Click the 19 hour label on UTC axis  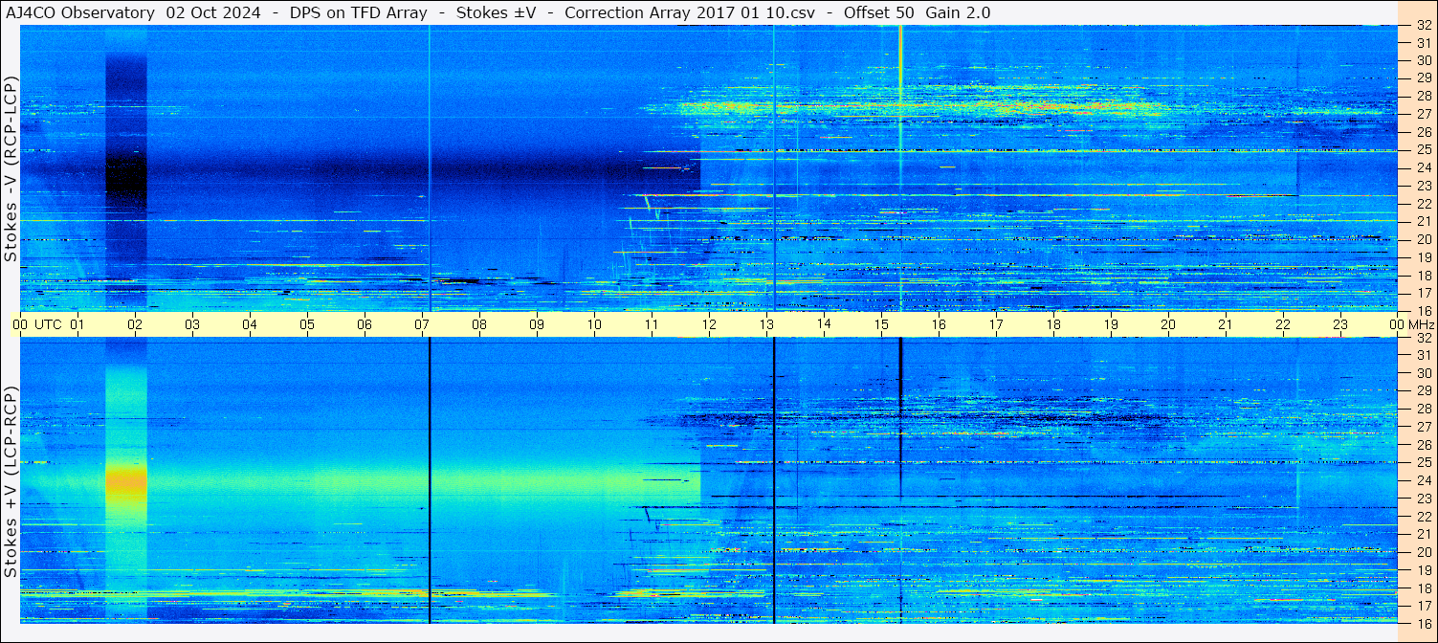[x=1111, y=324]
